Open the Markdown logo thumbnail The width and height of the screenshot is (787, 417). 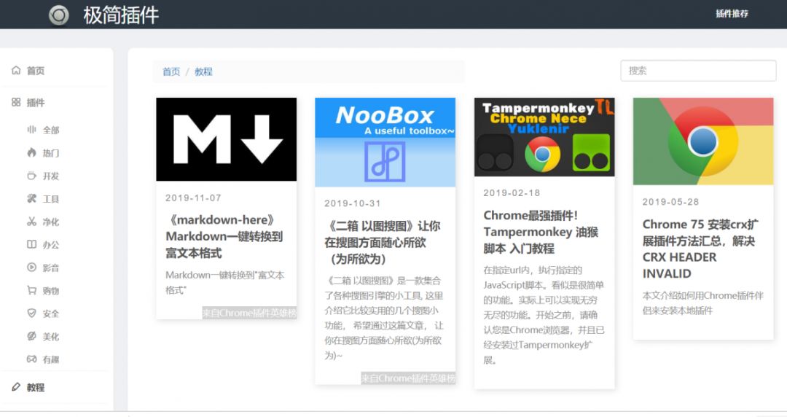(227, 139)
